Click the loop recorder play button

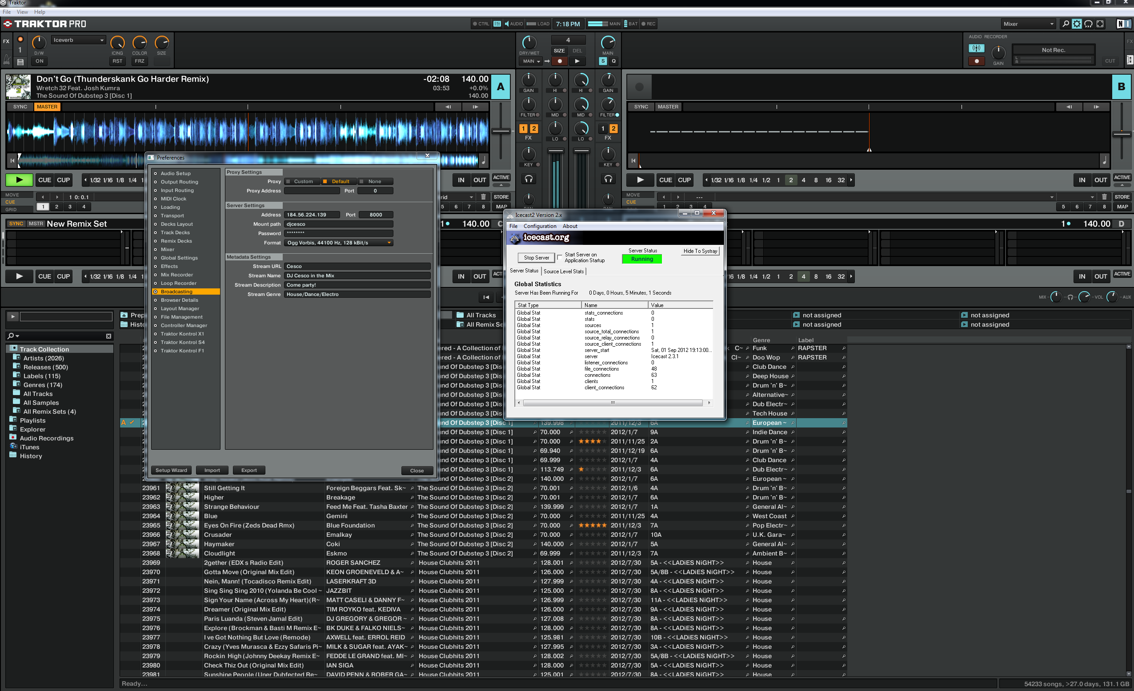click(x=577, y=61)
